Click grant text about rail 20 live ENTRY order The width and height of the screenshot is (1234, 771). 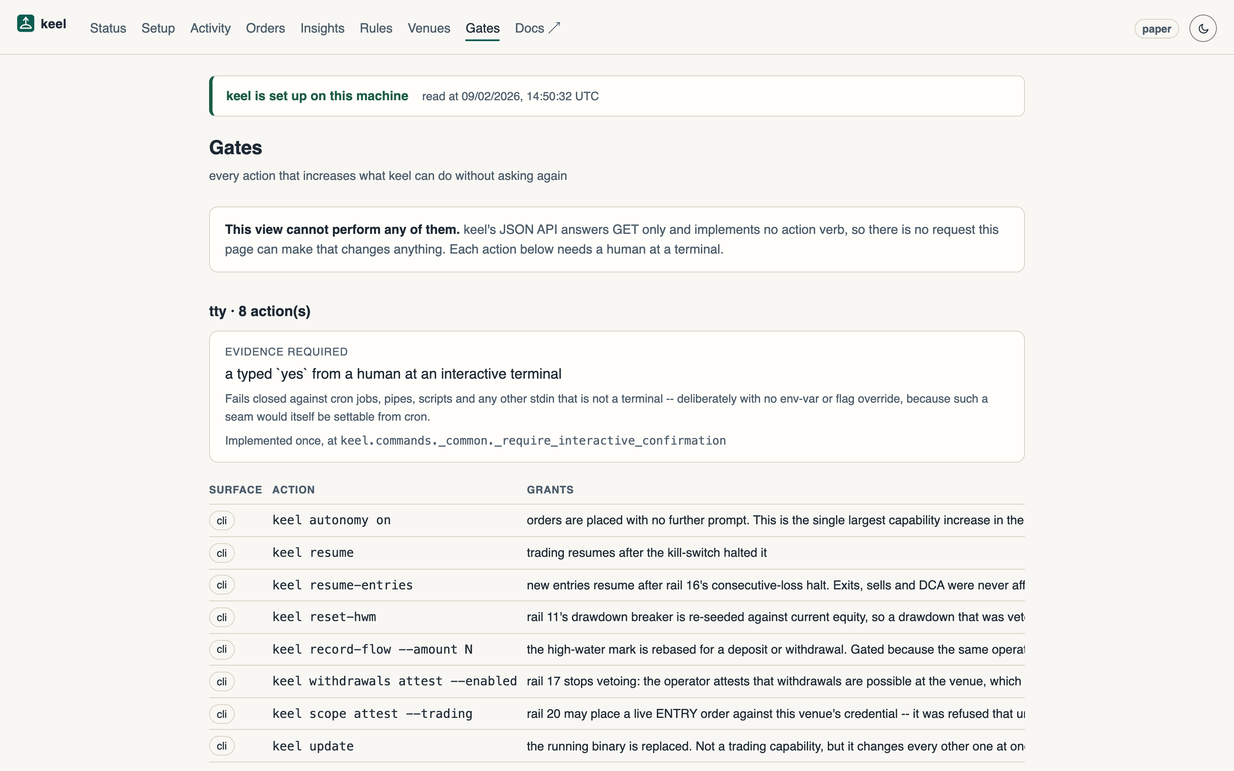pos(776,714)
